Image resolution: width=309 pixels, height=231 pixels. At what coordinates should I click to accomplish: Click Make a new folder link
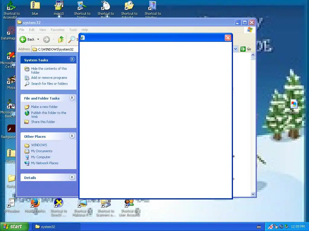[44, 107]
